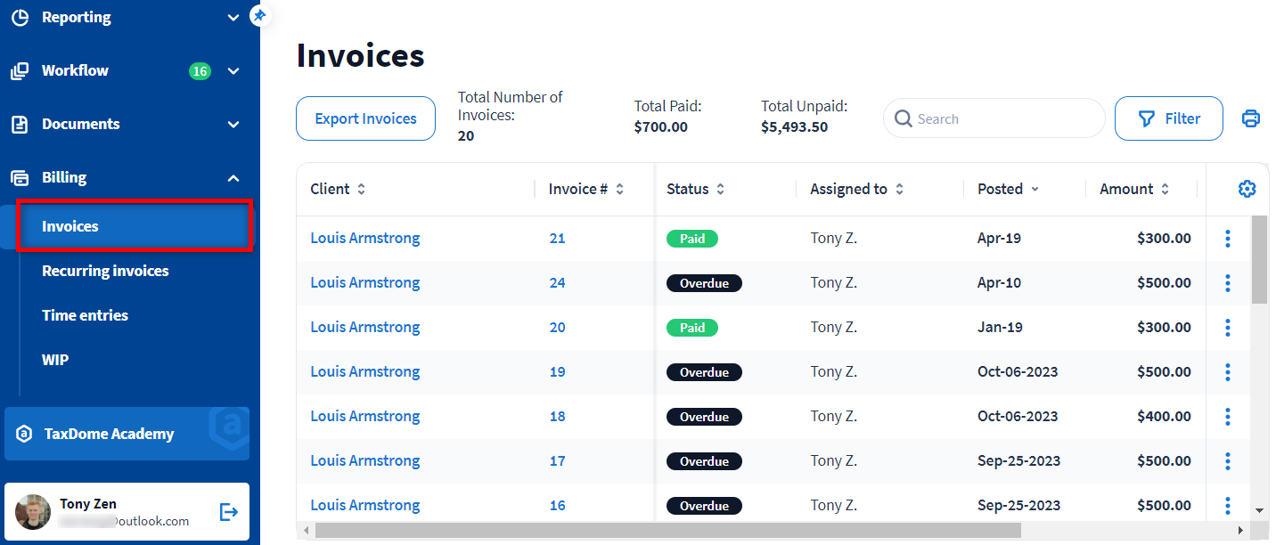Go to Time entries page
The height and width of the screenshot is (545, 1276).
click(85, 315)
